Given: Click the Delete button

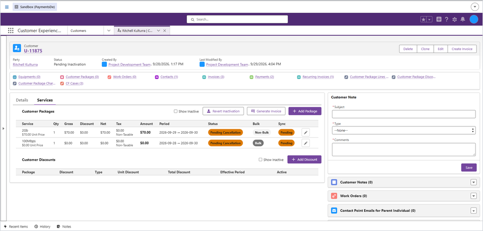Looking at the screenshot, I should pos(408,49).
